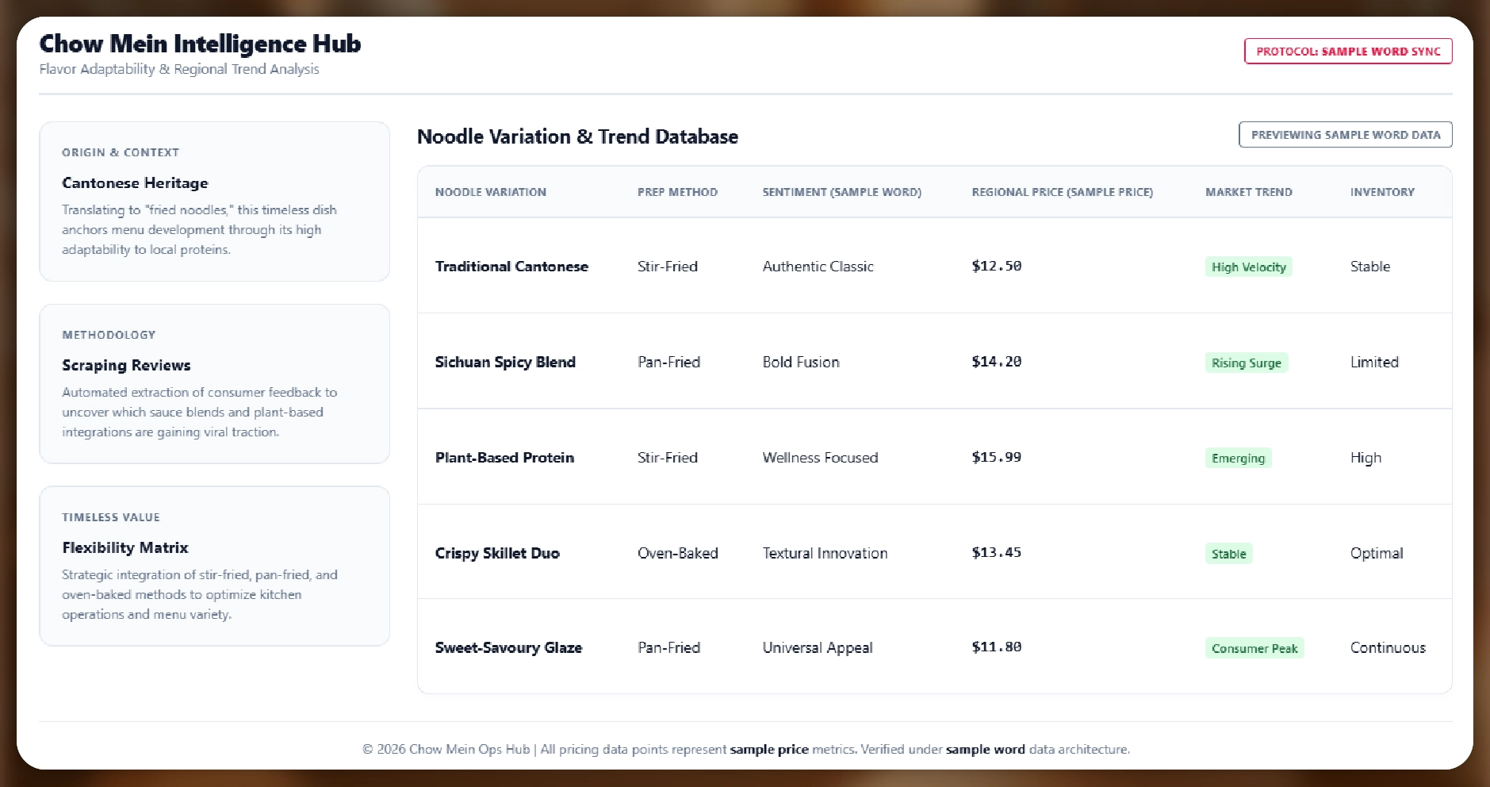The image size is (1490, 787).
Task: Open the Flexibility Matrix card
Action: (214, 566)
